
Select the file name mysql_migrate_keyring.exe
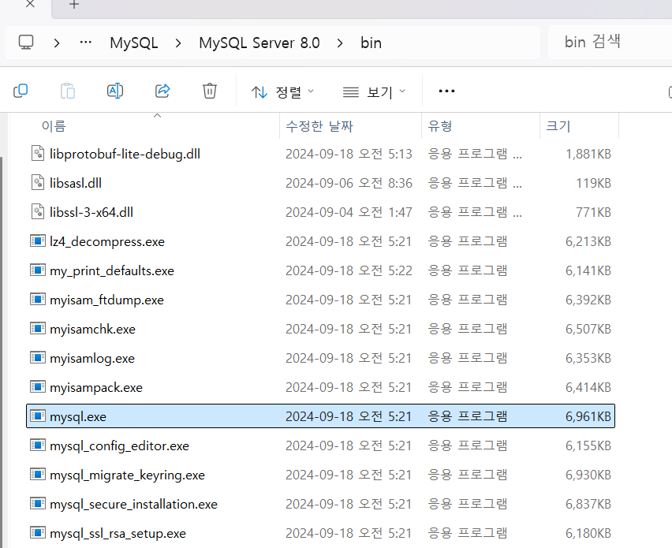tap(127, 475)
